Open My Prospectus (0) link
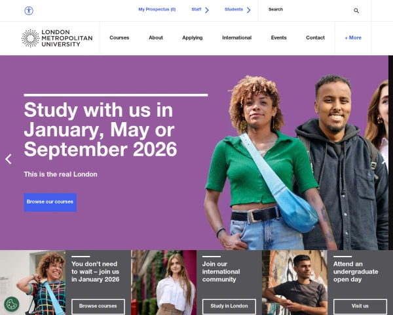The height and width of the screenshot is (315, 393). 157,9
